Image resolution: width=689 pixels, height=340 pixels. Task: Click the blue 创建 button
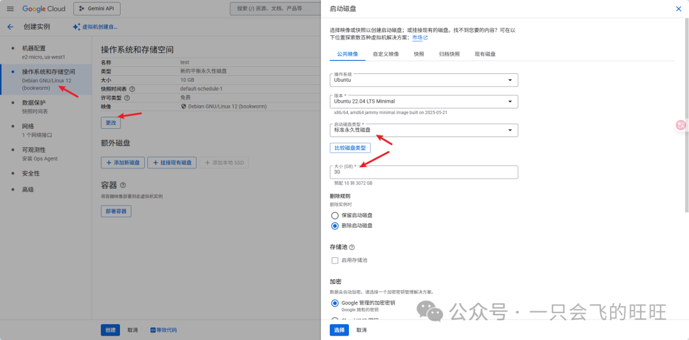tap(110, 330)
